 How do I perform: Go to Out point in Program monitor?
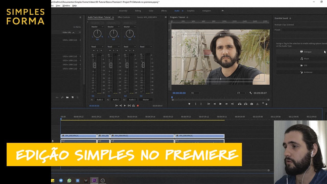pyautogui.click(x=232, y=104)
